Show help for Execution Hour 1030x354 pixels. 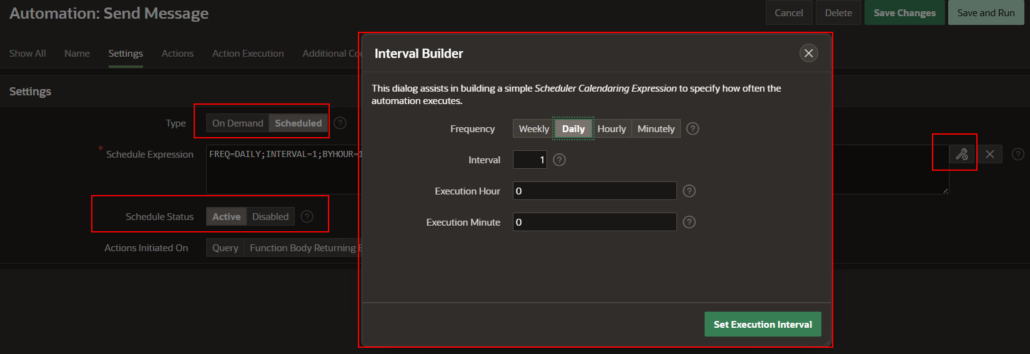point(689,191)
